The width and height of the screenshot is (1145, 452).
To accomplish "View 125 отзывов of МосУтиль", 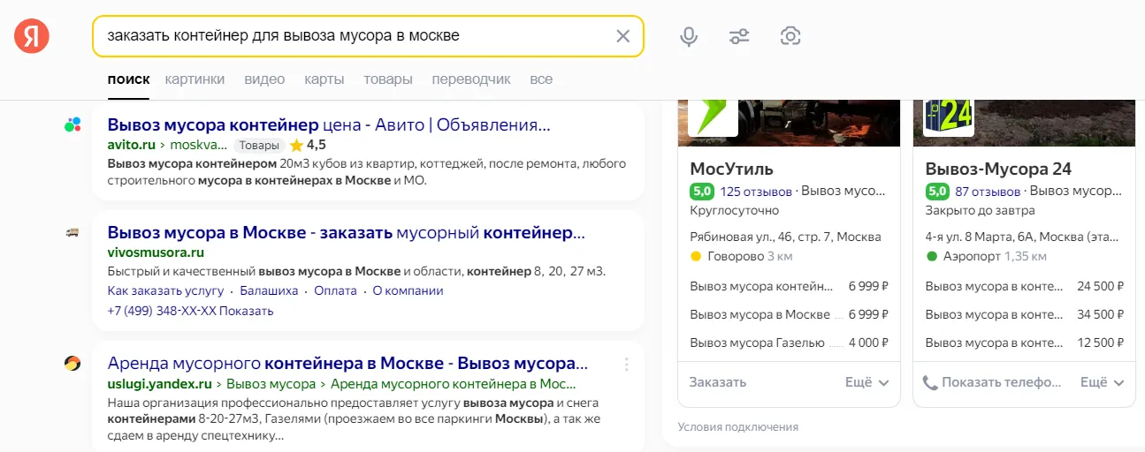I will click(756, 191).
